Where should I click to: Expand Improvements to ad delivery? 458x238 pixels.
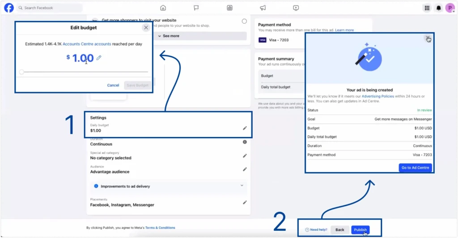(169, 186)
